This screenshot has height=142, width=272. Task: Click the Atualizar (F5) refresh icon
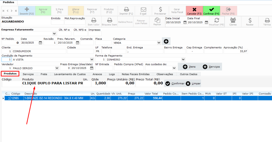216,20
